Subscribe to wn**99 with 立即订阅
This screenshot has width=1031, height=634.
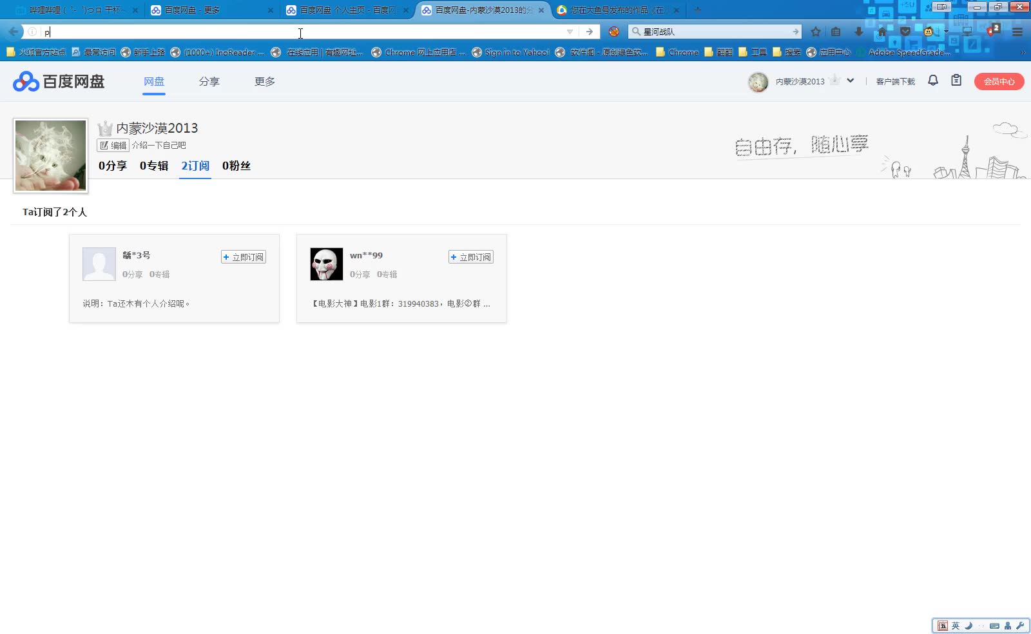click(x=471, y=256)
